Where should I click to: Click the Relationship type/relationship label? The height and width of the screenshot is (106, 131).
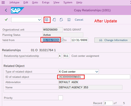click(x=21, y=56)
